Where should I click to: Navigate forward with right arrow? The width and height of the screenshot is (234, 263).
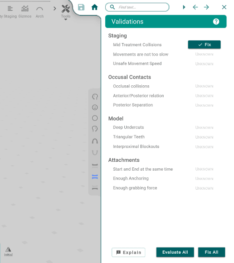[x=206, y=7]
